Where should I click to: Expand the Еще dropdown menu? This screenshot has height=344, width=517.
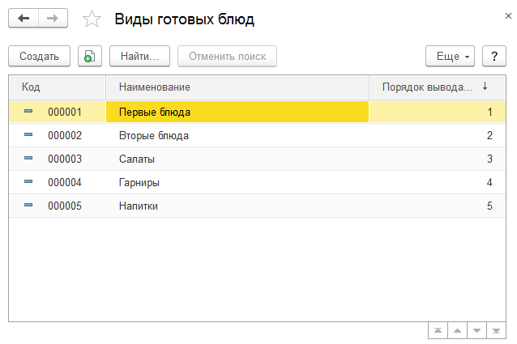(x=450, y=57)
